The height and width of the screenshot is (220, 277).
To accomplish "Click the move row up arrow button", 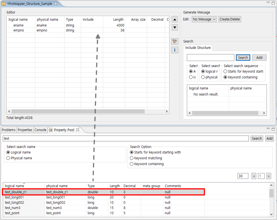I will pyautogui.click(x=174, y=19).
